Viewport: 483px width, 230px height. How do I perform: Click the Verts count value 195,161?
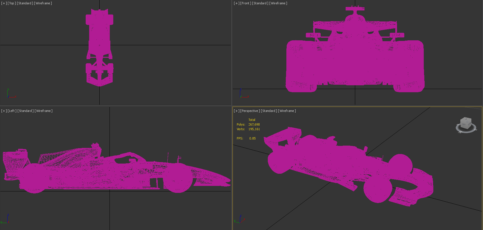pyautogui.click(x=254, y=129)
